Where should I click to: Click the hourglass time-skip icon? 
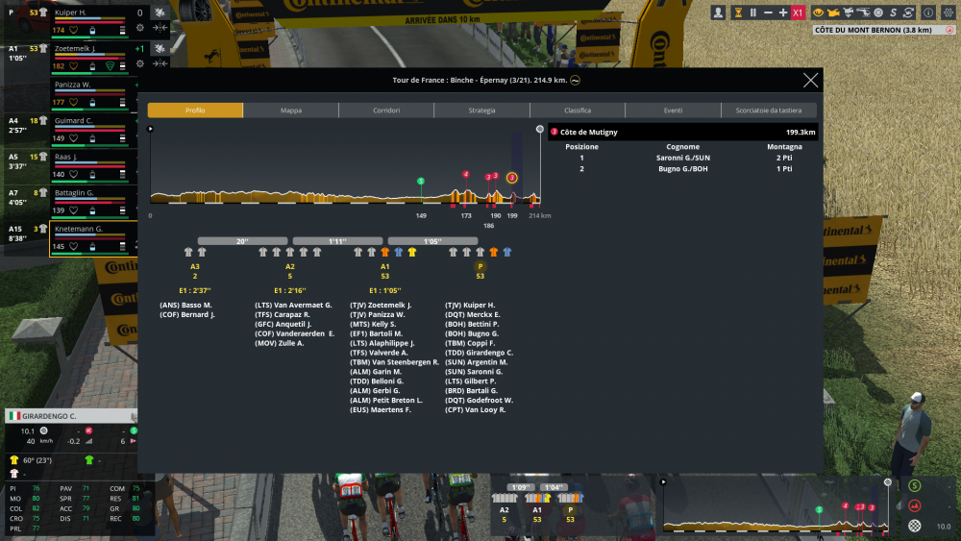pos(738,12)
